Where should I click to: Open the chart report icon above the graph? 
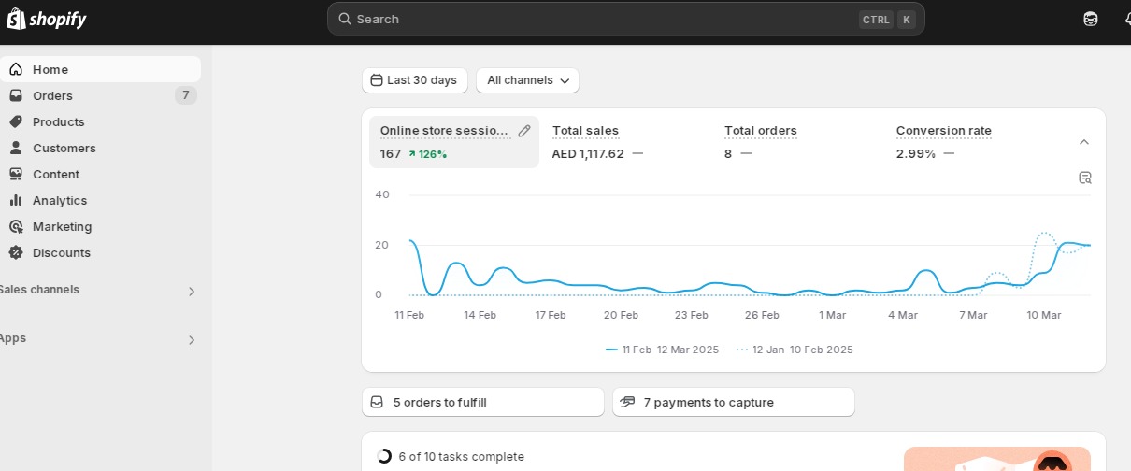[x=1085, y=178]
